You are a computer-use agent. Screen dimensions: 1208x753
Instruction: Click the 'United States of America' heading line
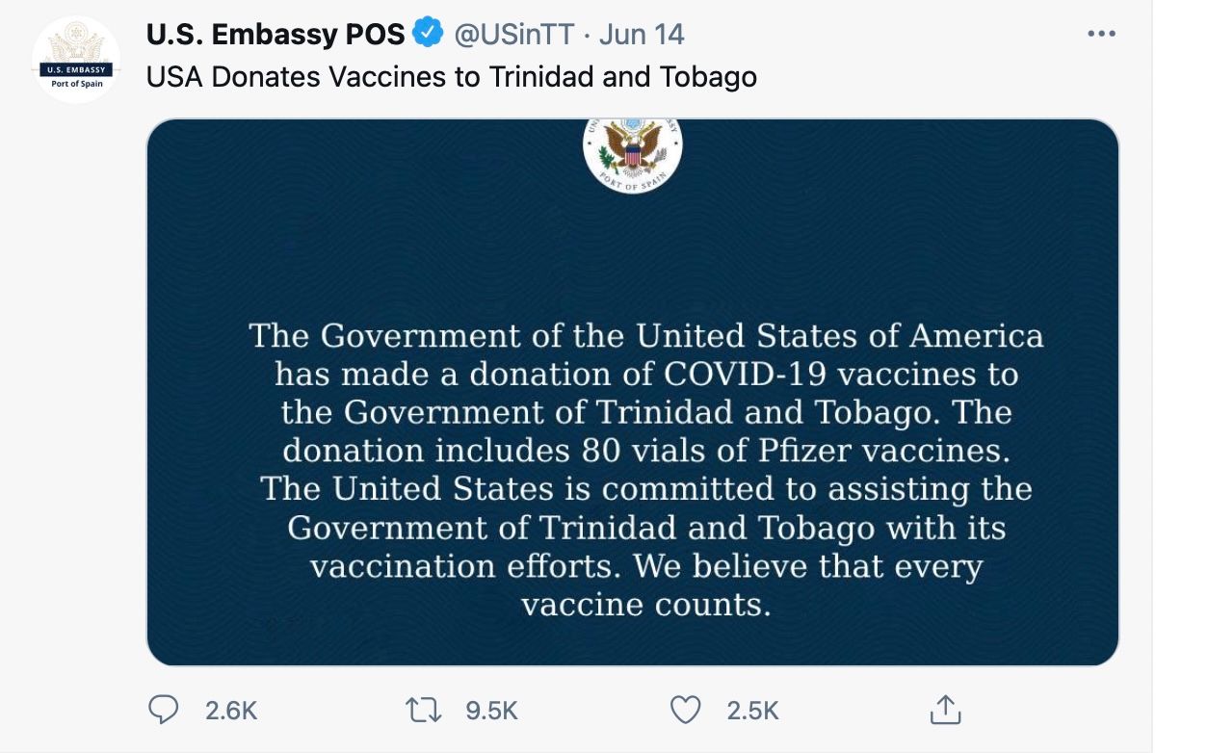click(x=645, y=335)
